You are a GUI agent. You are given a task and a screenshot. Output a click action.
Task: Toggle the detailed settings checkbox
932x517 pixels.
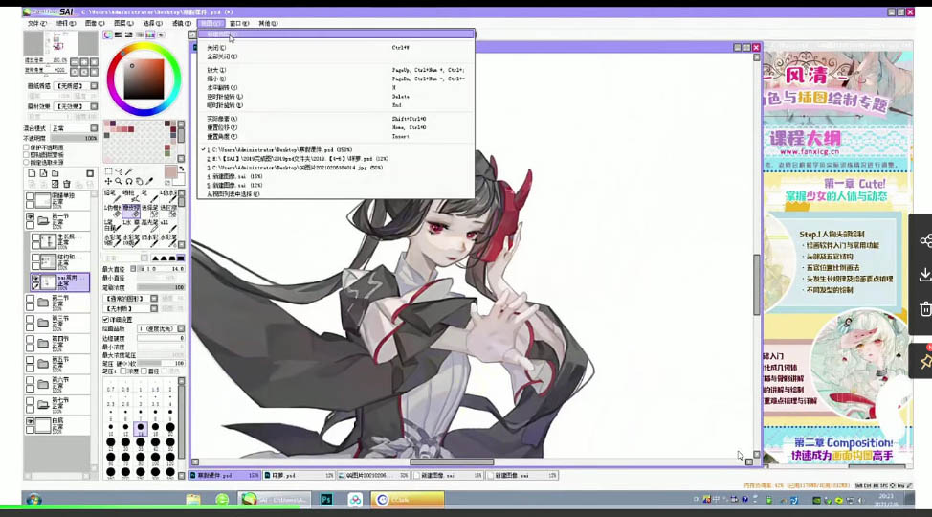pos(106,320)
